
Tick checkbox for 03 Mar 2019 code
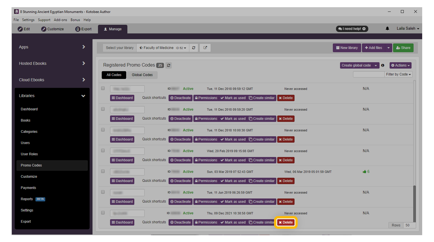coord(103,171)
